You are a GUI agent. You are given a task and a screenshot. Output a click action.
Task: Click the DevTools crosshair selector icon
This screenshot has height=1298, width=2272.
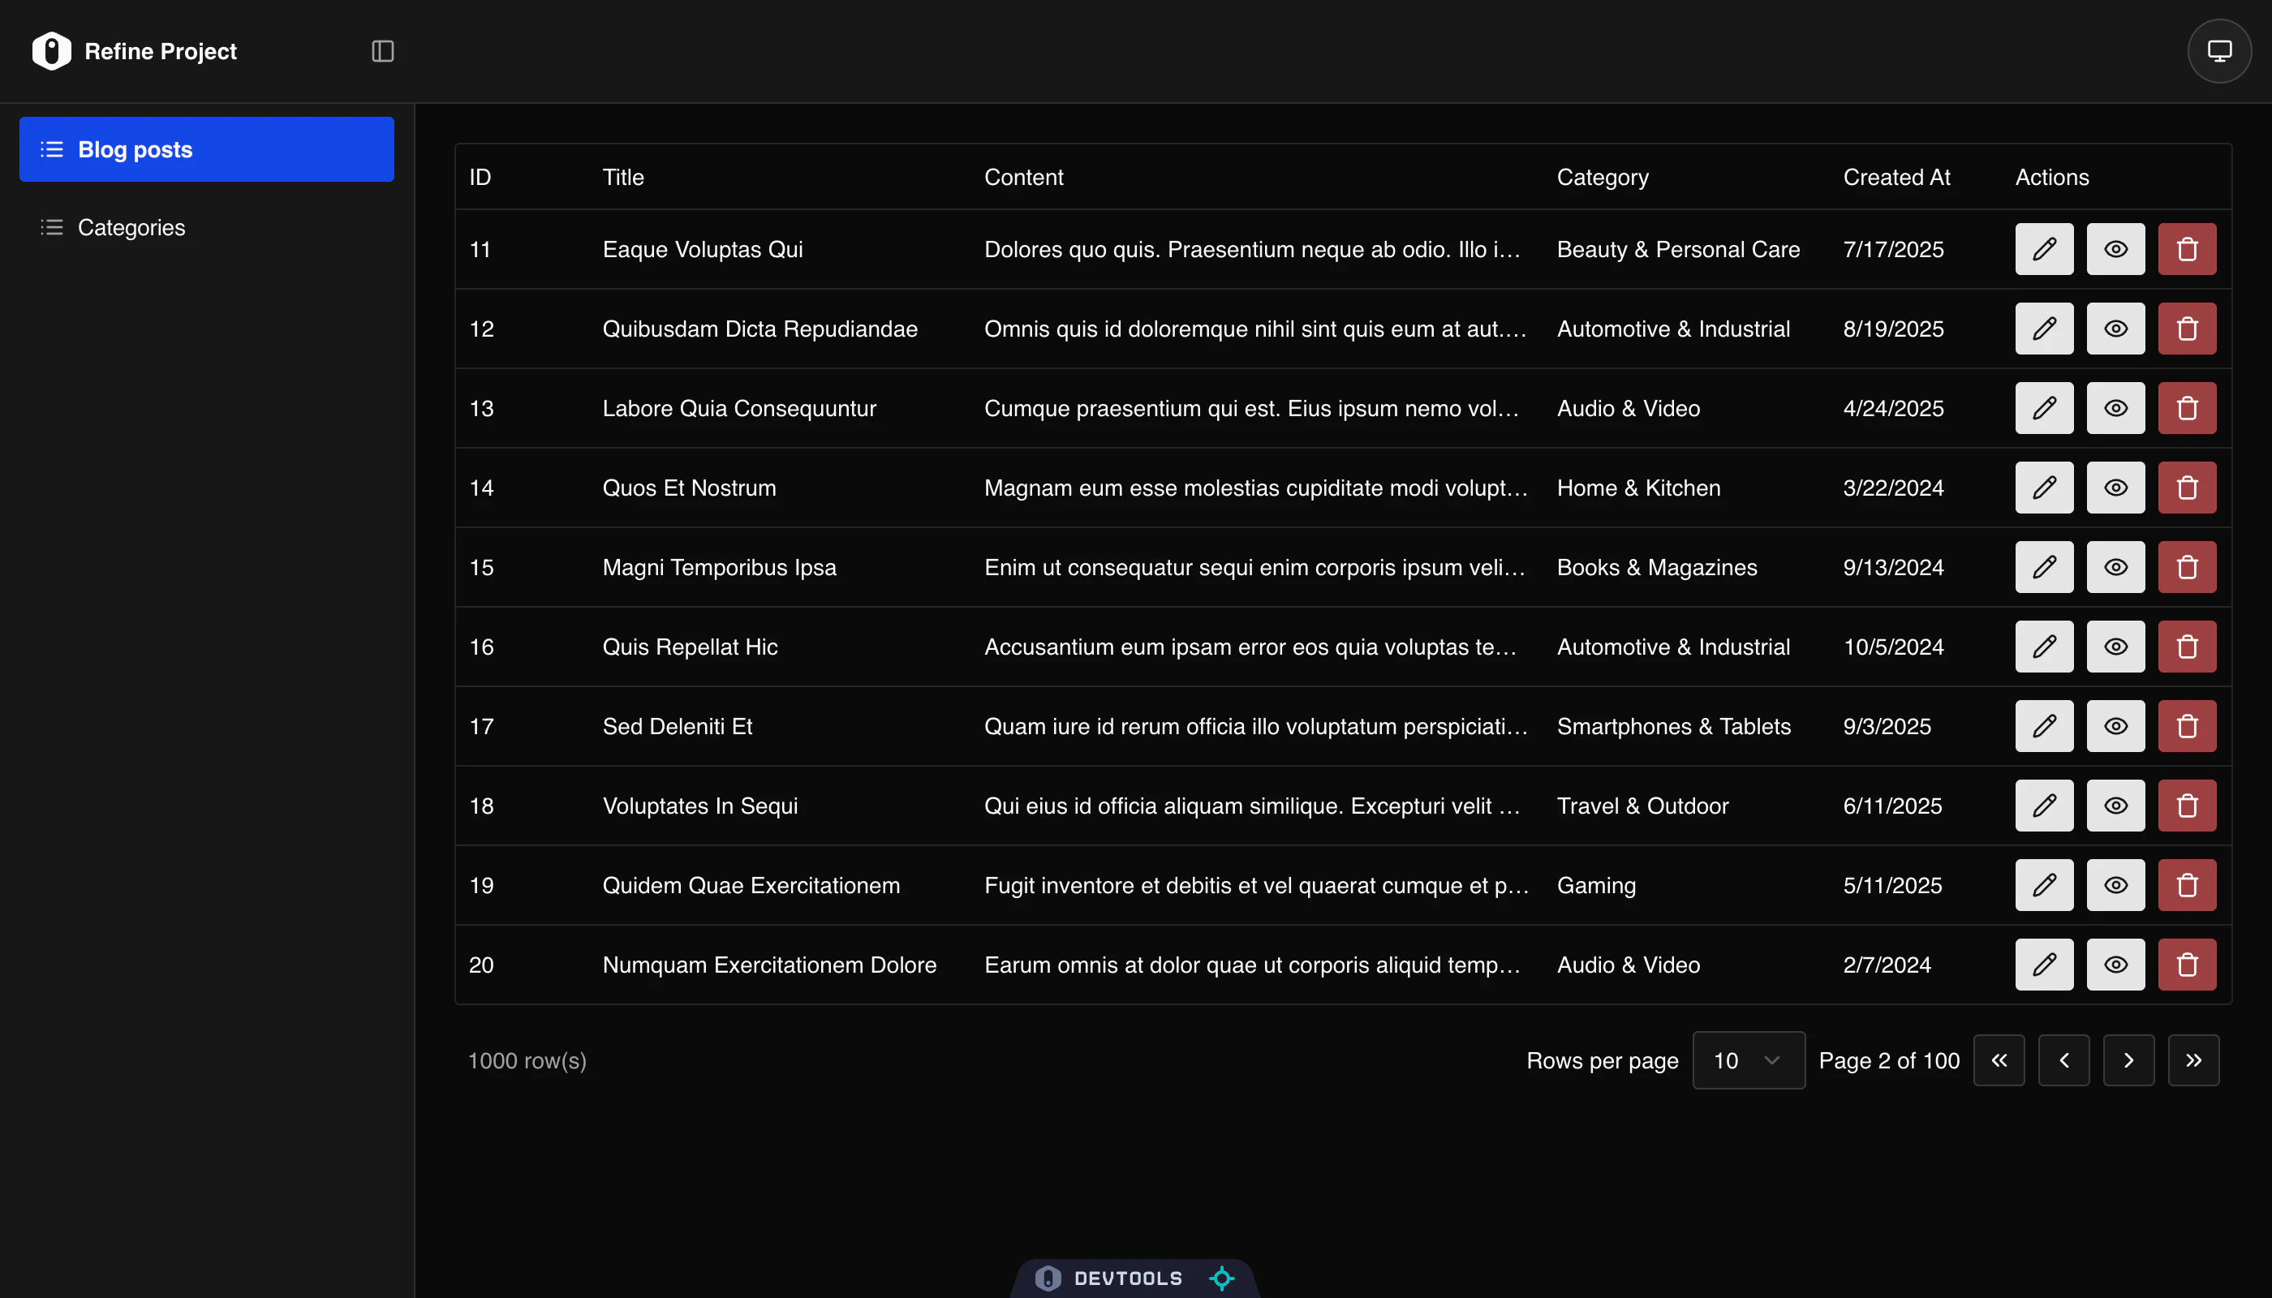pos(1221,1278)
